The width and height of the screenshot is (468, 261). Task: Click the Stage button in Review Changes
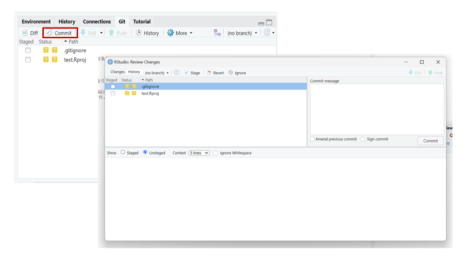click(192, 73)
